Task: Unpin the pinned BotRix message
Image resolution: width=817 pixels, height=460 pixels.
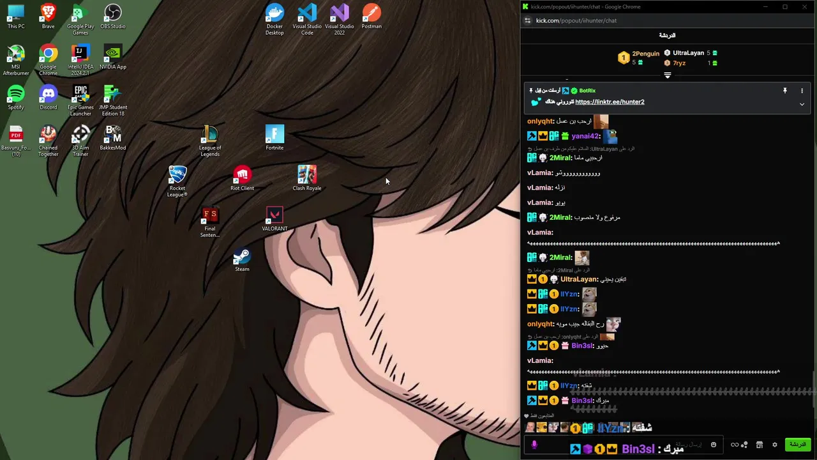Action: click(x=785, y=91)
